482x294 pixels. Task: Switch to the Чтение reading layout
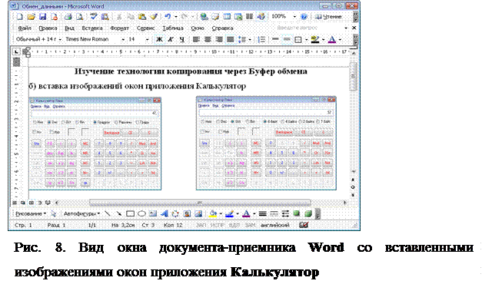pyautogui.click(x=328, y=17)
